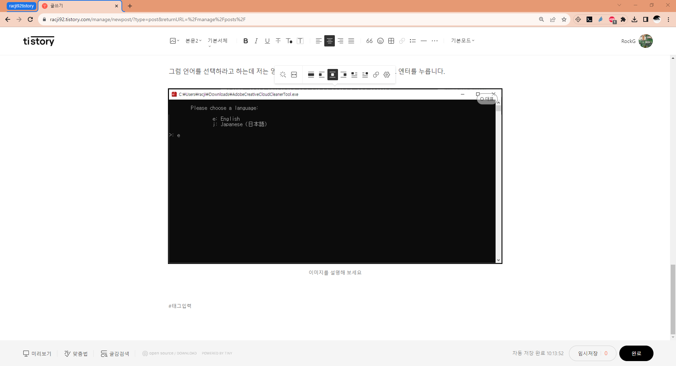Open 글감검색 material search

pos(115,353)
